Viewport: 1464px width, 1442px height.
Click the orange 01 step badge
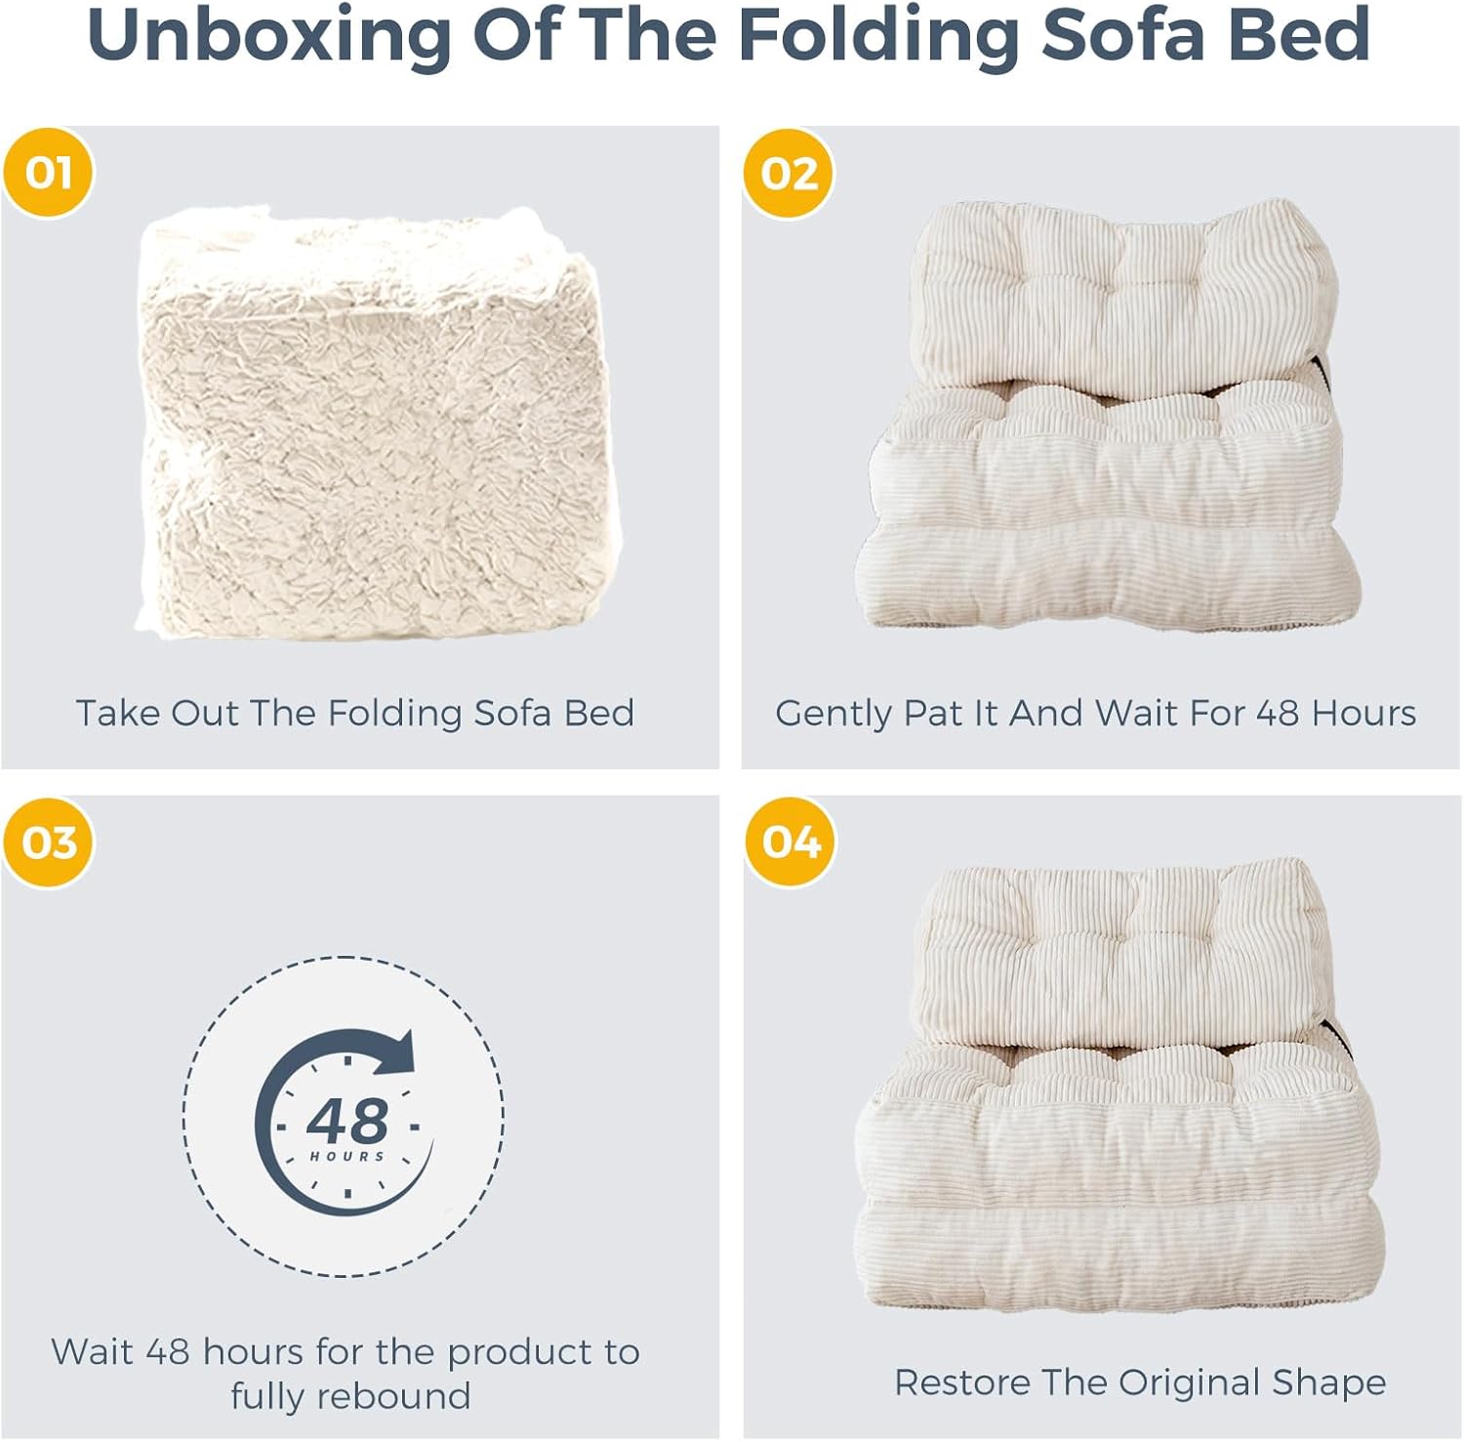pos(49,173)
